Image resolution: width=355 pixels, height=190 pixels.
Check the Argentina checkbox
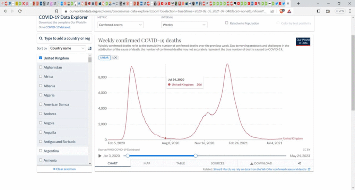pyautogui.click(x=41, y=151)
